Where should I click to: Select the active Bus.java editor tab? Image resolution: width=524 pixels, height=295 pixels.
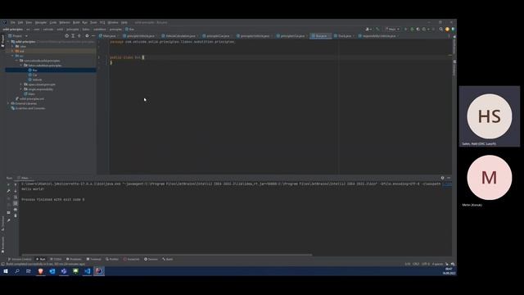[x=320, y=36]
